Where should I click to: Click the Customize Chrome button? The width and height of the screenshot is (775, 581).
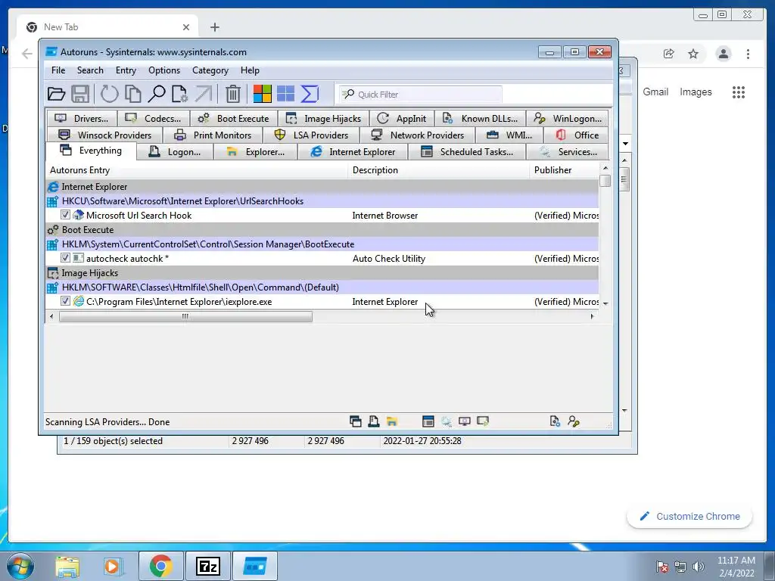click(x=689, y=516)
